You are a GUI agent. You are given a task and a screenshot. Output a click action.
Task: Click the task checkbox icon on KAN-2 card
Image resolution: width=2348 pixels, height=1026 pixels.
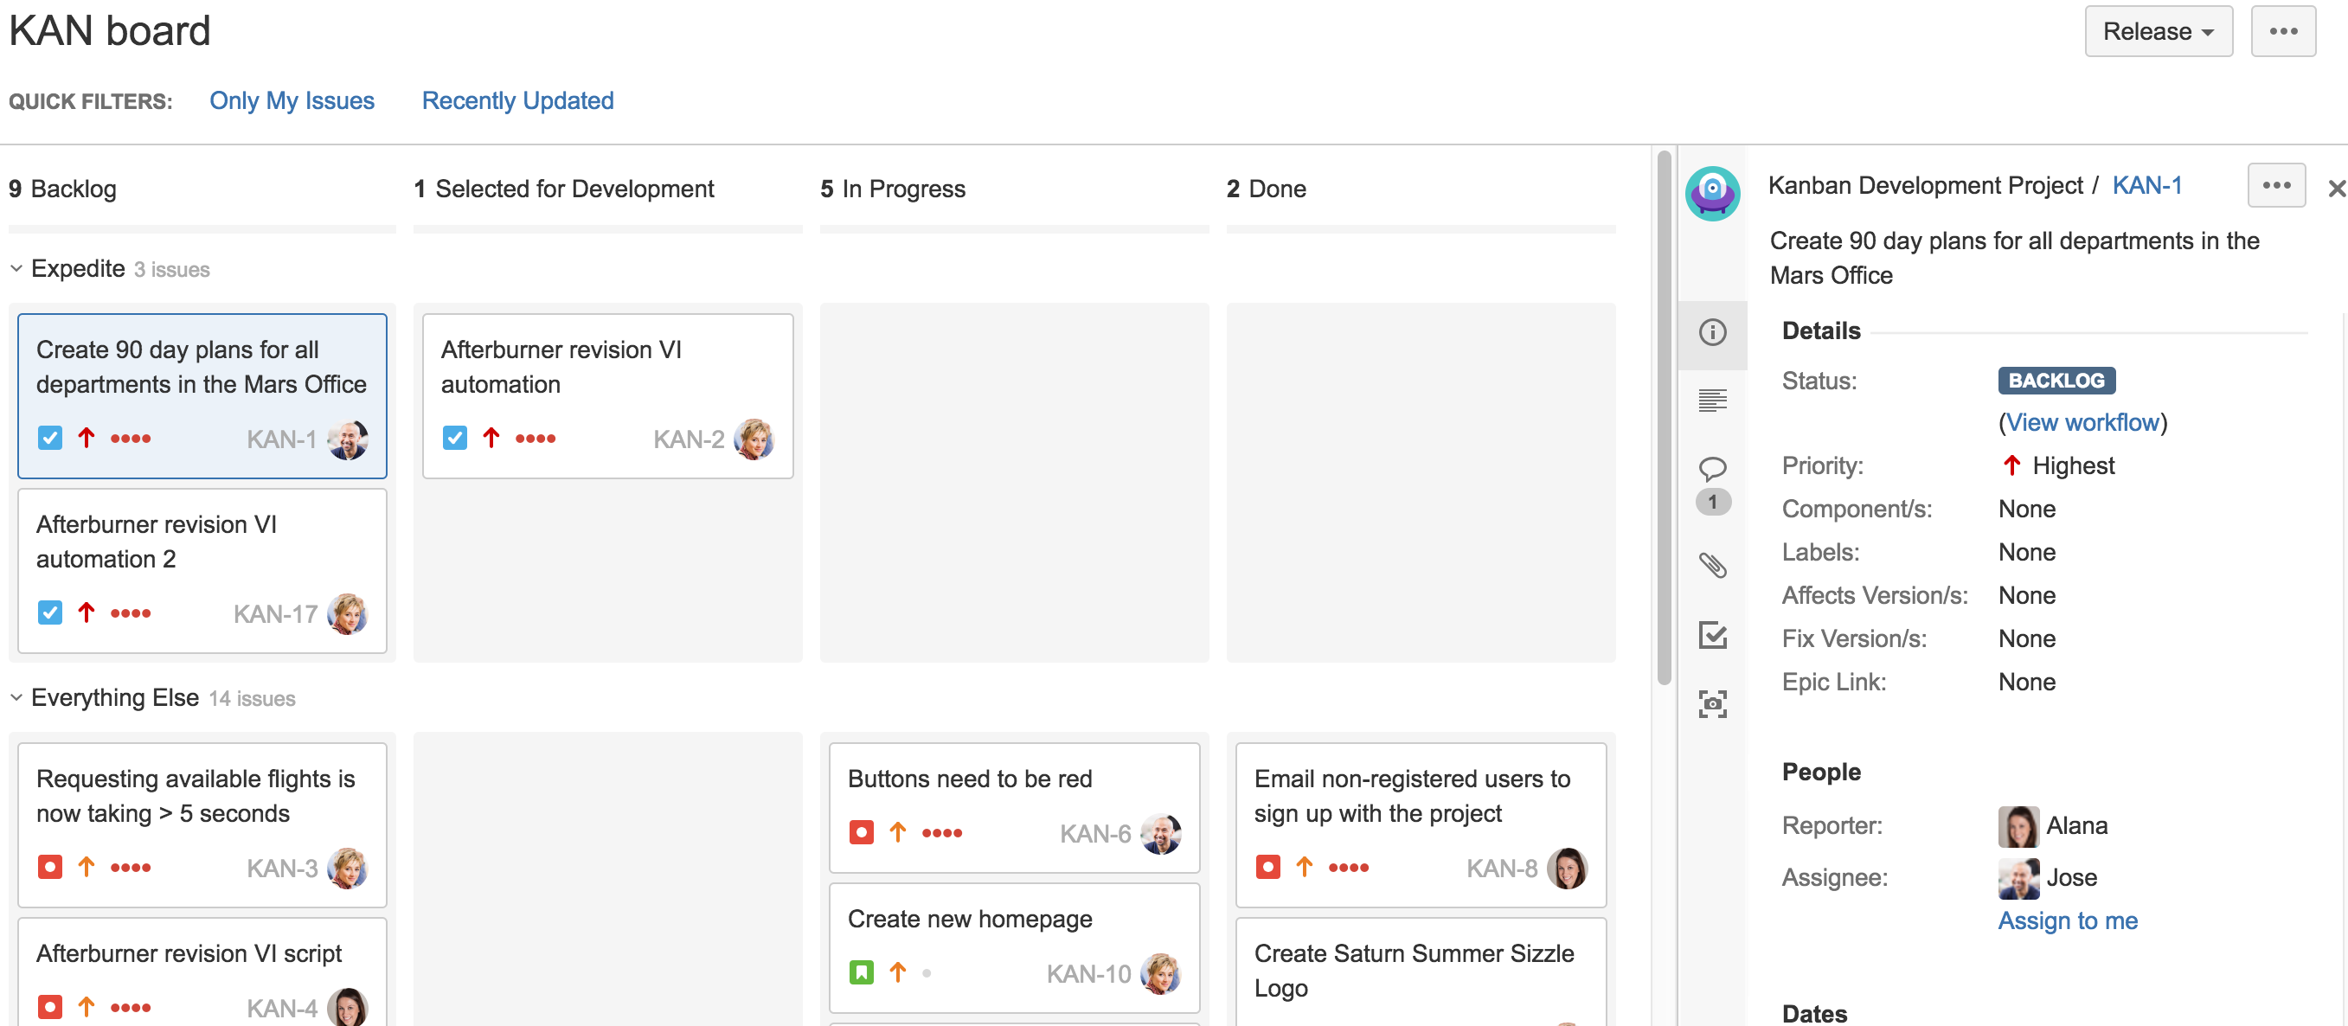tap(455, 438)
